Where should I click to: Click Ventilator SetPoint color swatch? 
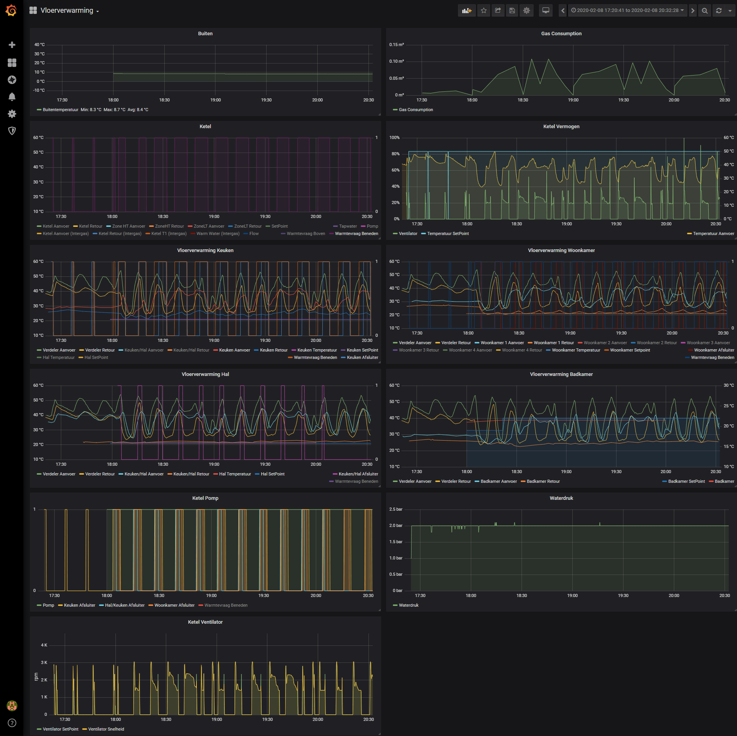39,729
